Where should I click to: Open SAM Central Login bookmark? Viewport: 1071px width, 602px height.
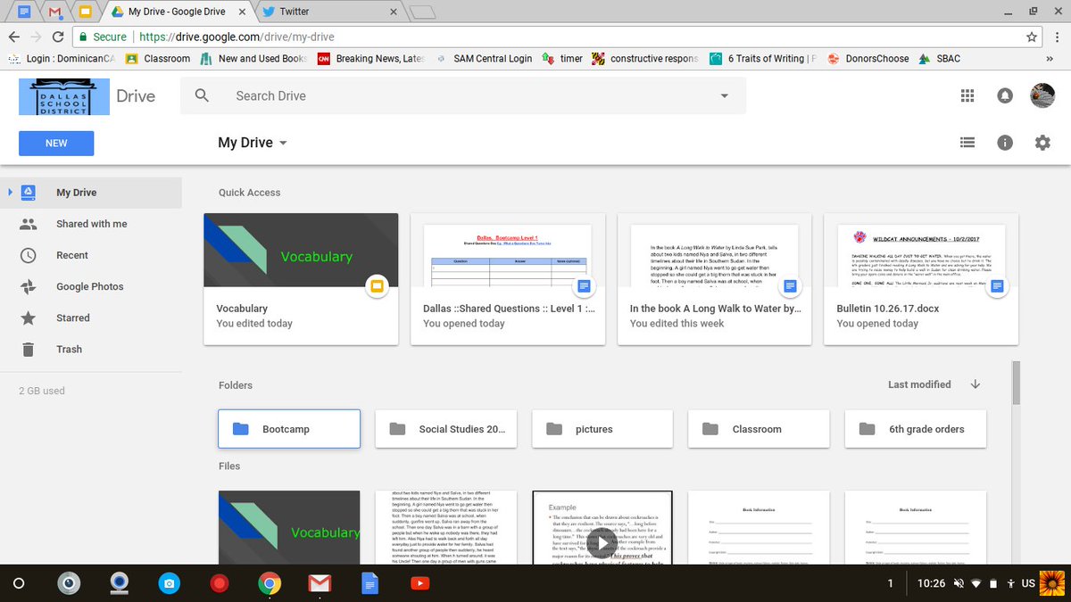click(483, 59)
